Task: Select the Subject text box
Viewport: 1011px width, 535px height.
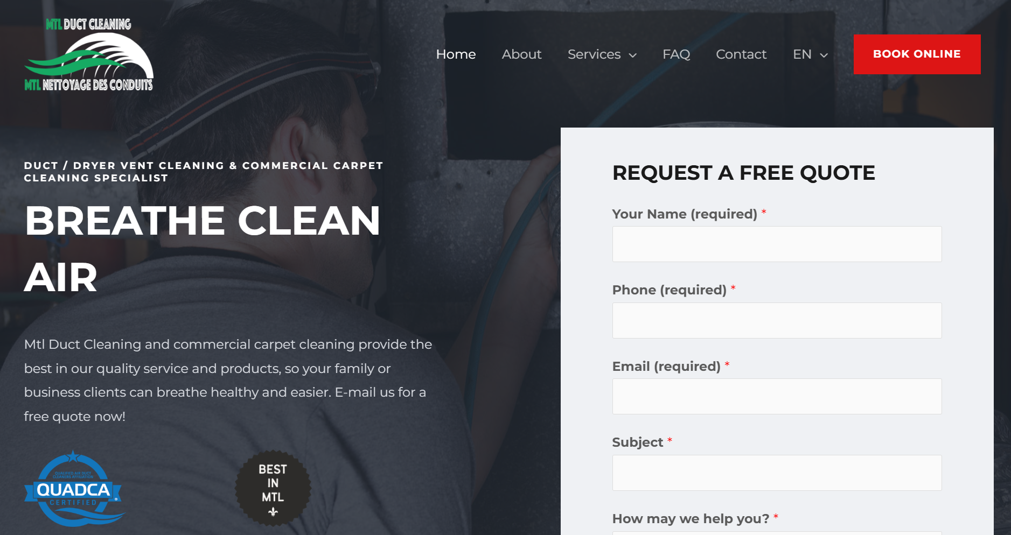Action: [777, 473]
